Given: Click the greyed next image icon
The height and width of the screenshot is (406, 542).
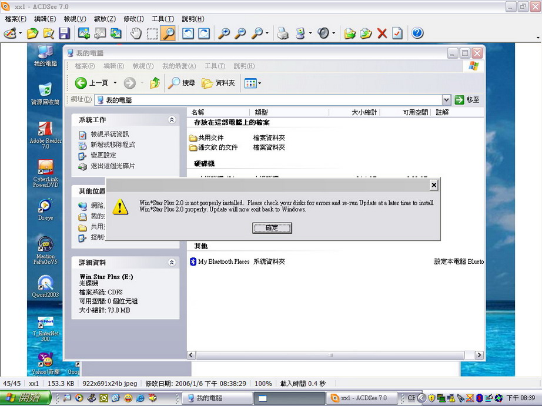Looking at the screenshot, I should (x=100, y=33).
